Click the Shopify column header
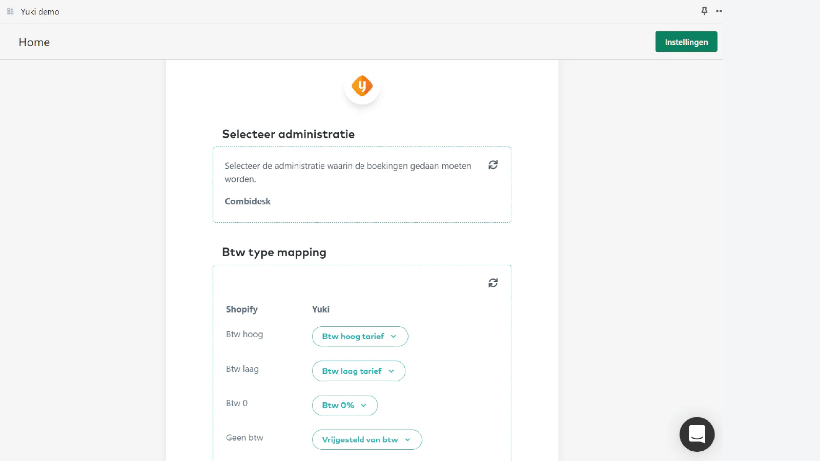This screenshot has width=820, height=461. click(x=242, y=309)
